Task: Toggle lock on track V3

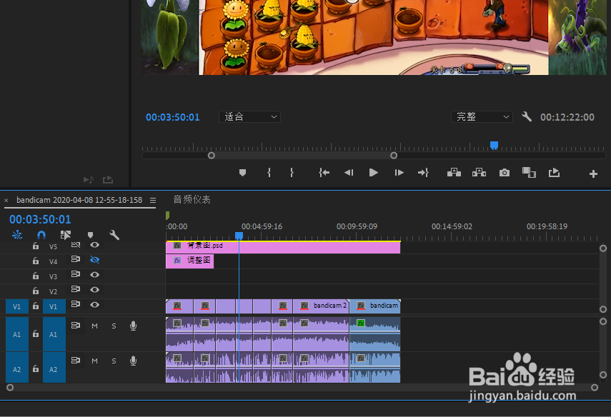Action: 36,276
